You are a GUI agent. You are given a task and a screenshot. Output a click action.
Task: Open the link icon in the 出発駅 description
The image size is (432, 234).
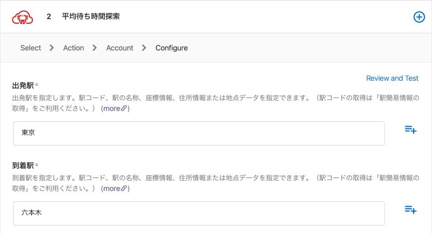coord(124,108)
